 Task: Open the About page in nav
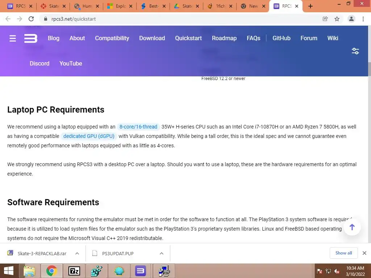[x=77, y=38]
